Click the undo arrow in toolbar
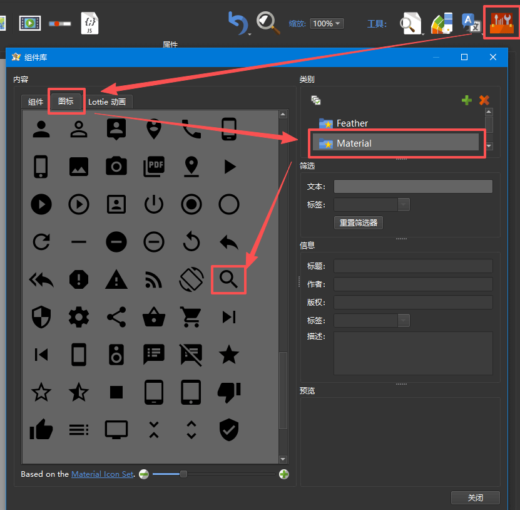The height and width of the screenshot is (510, 520). click(x=237, y=24)
